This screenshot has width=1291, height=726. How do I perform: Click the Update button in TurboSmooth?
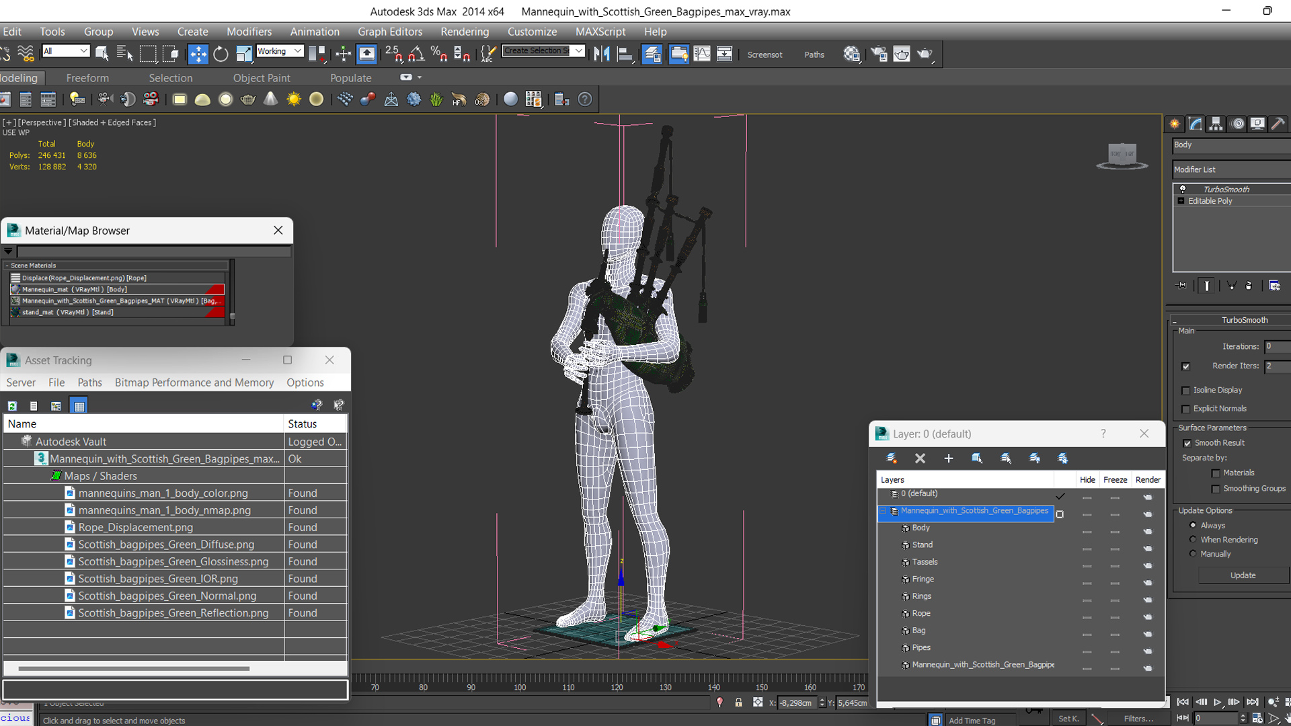click(1243, 575)
